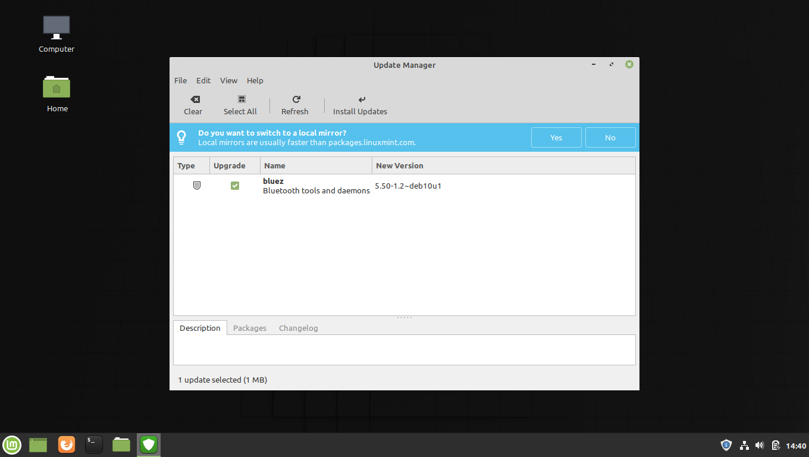This screenshot has height=457, width=809.
Task: Click Update Manager taskbar window button
Action: 149,445
